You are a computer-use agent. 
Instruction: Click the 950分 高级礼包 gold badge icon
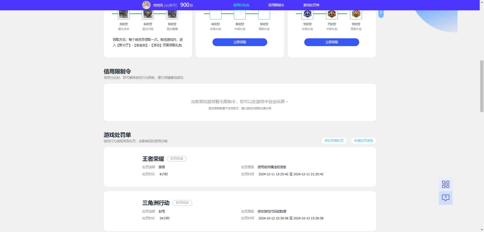[x=356, y=15]
